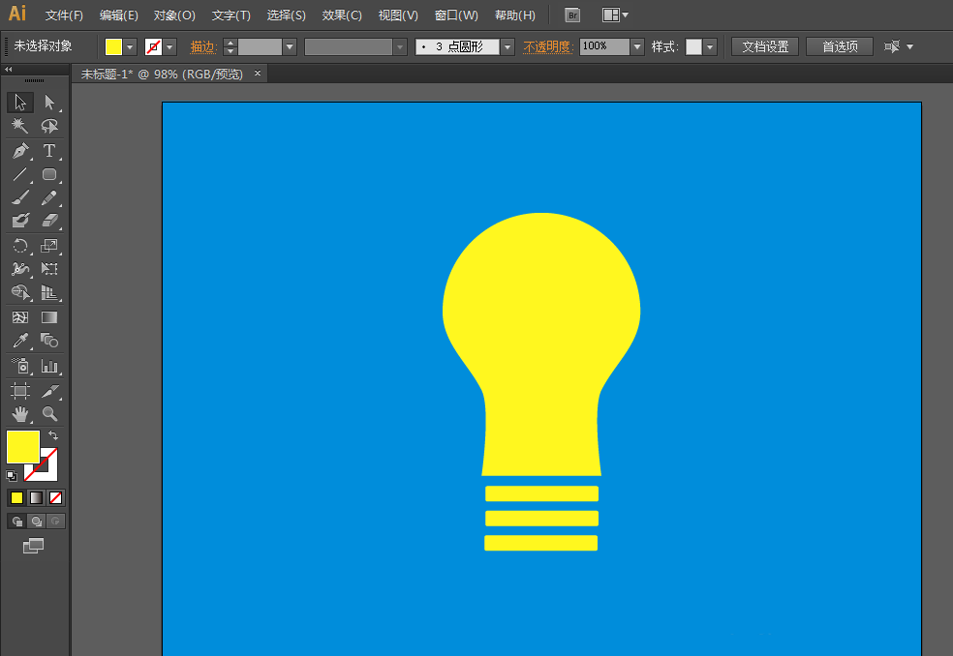Open the 效果(C) menu
Viewport: 953px width, 656px height.
(342, 15)
